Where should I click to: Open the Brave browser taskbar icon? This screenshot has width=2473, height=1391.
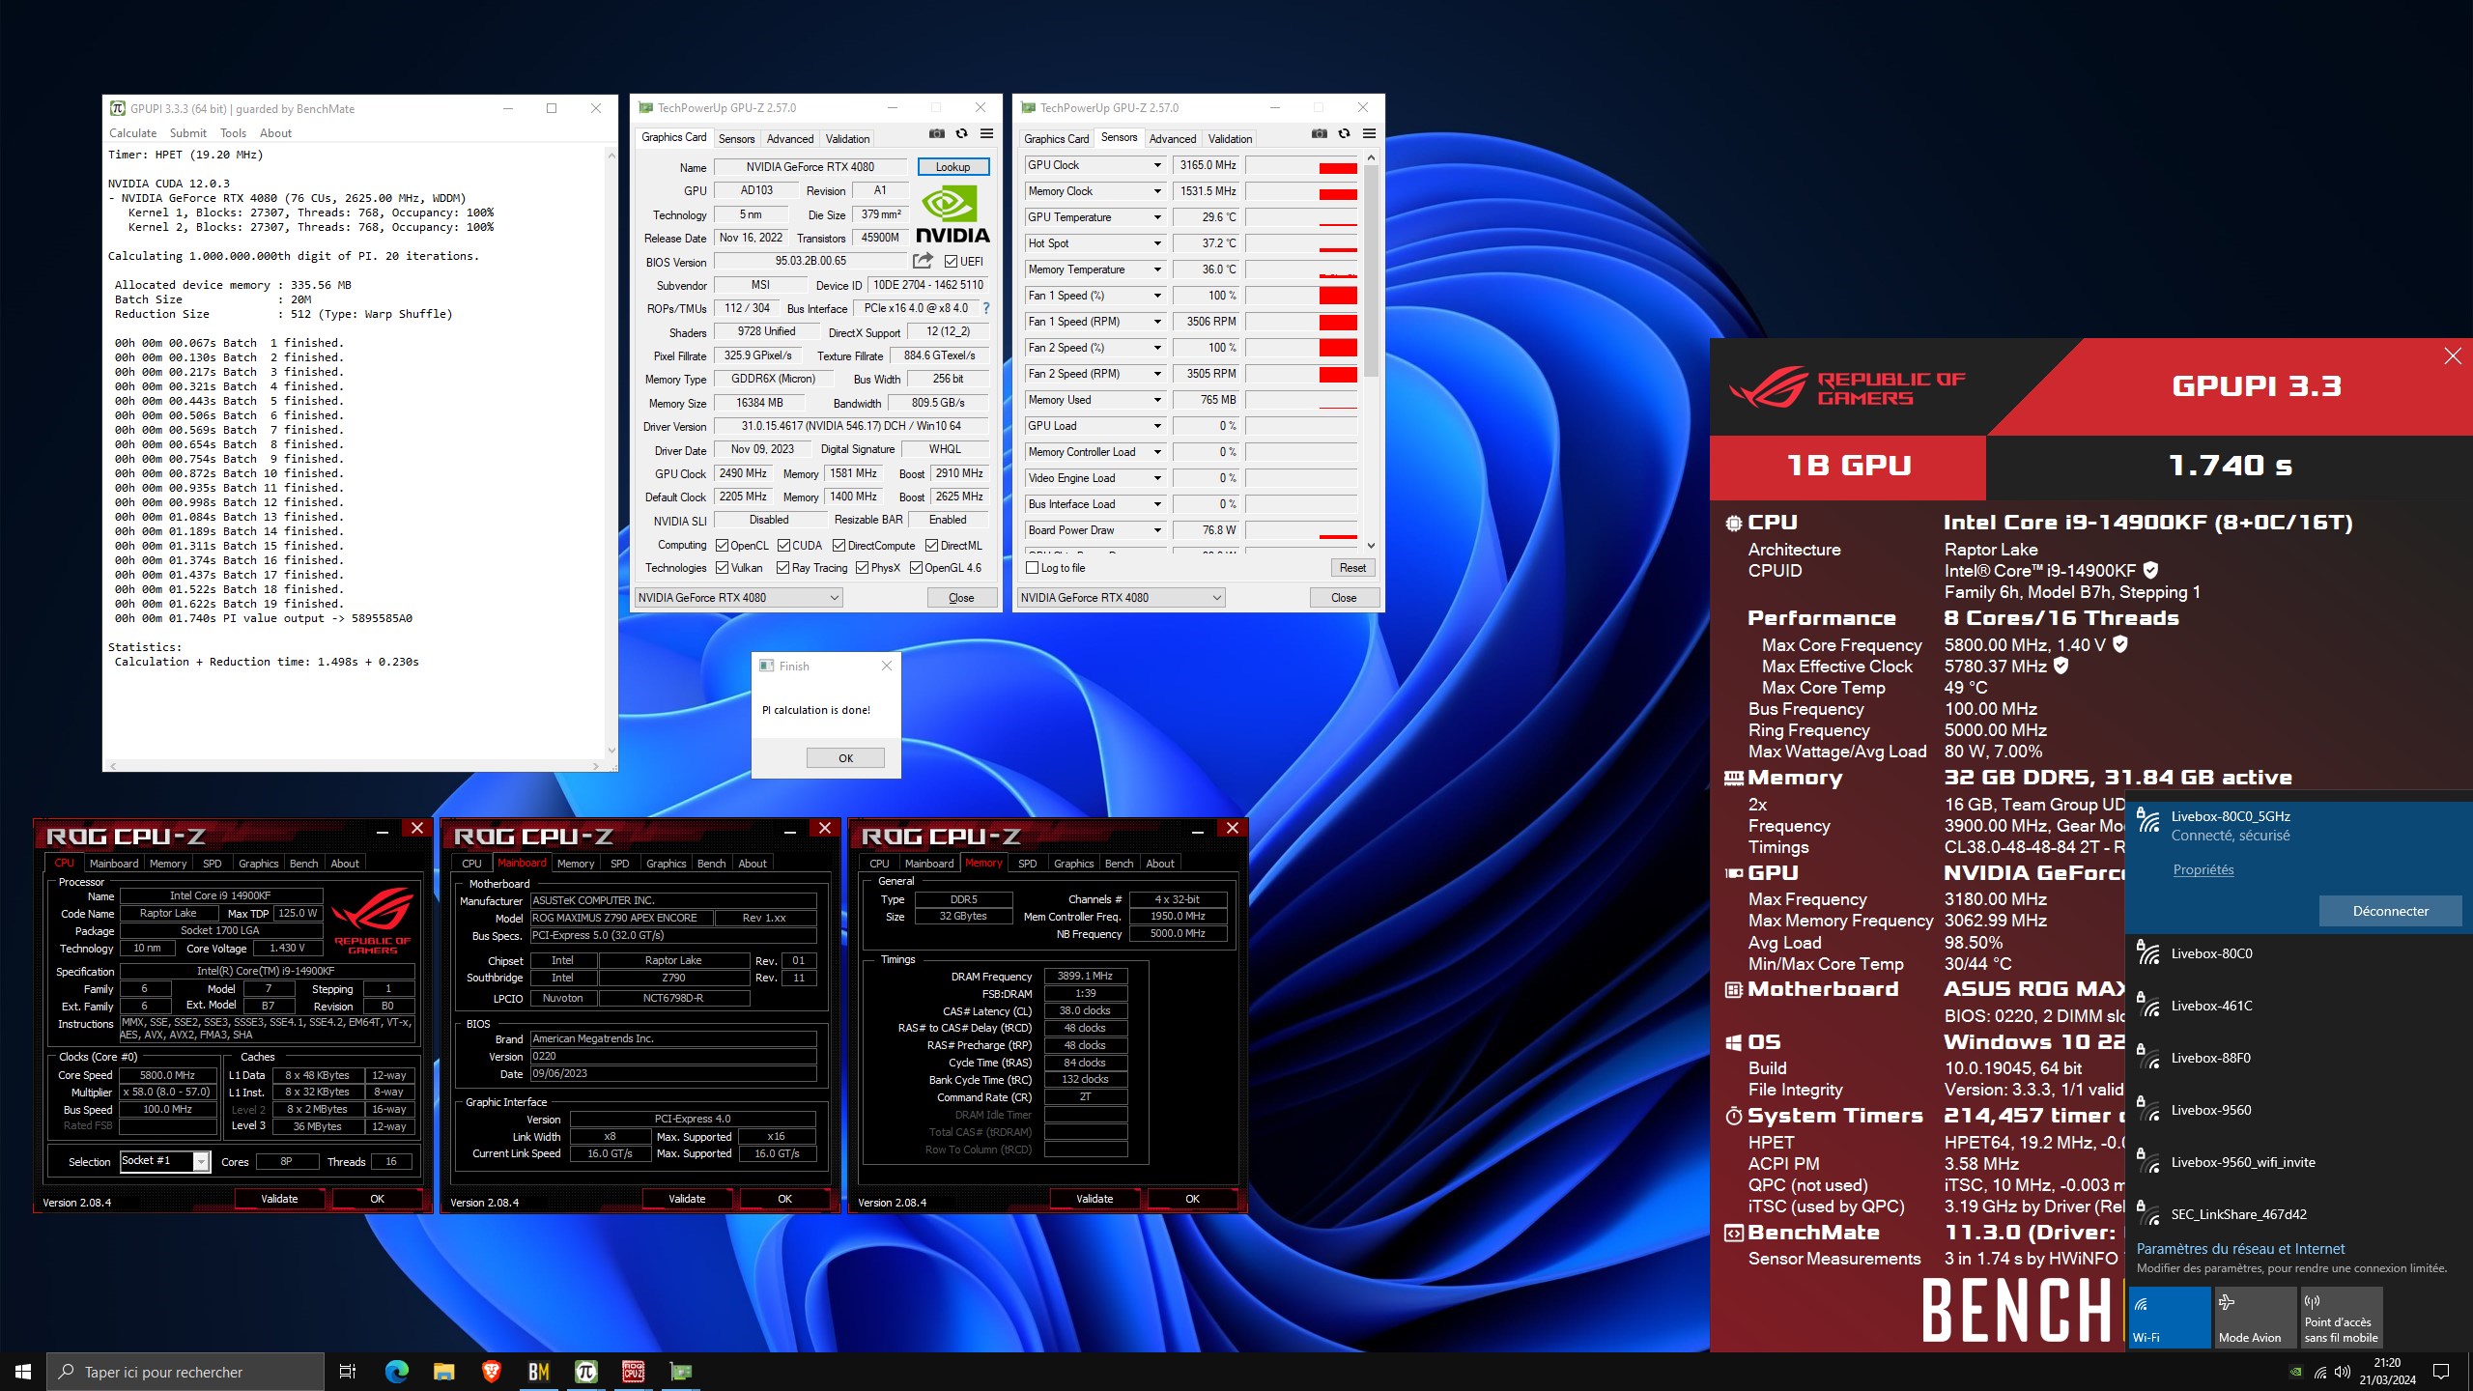click(x=491, y=1371)
